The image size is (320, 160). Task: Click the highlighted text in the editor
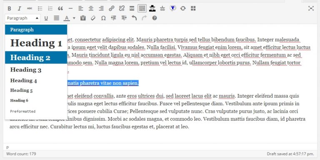103,83
